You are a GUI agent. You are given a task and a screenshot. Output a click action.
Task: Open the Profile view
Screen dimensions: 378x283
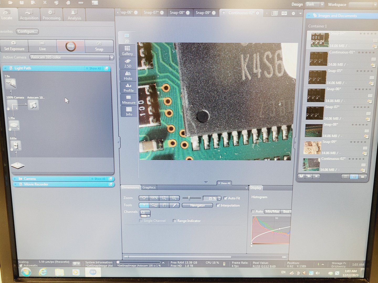coord(128,88)
